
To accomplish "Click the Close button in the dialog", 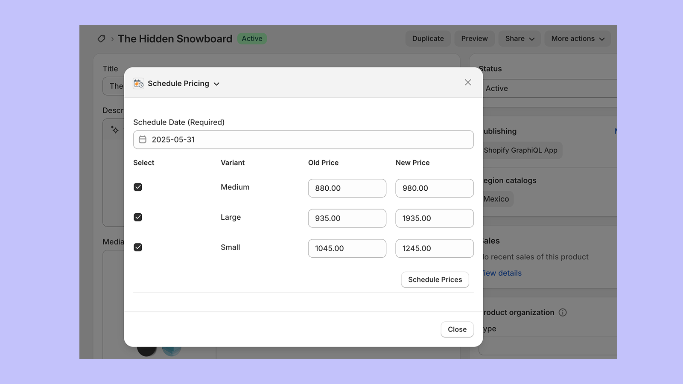I will click(457, 329).
